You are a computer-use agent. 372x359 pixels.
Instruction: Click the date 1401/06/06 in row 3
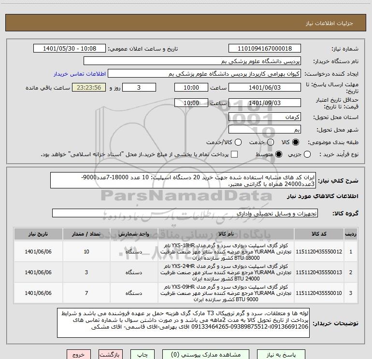coord(38,293)
